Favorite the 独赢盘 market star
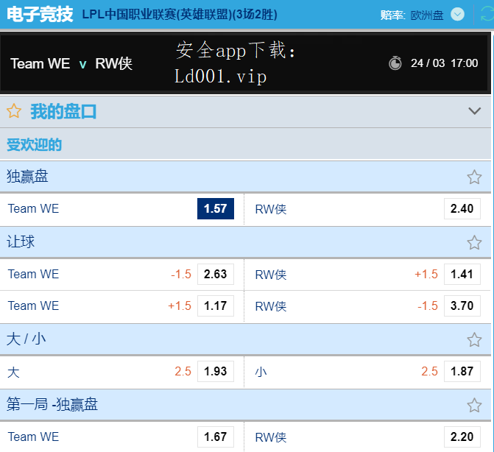Viewport: 494px width, 452px height. (474, 177)
